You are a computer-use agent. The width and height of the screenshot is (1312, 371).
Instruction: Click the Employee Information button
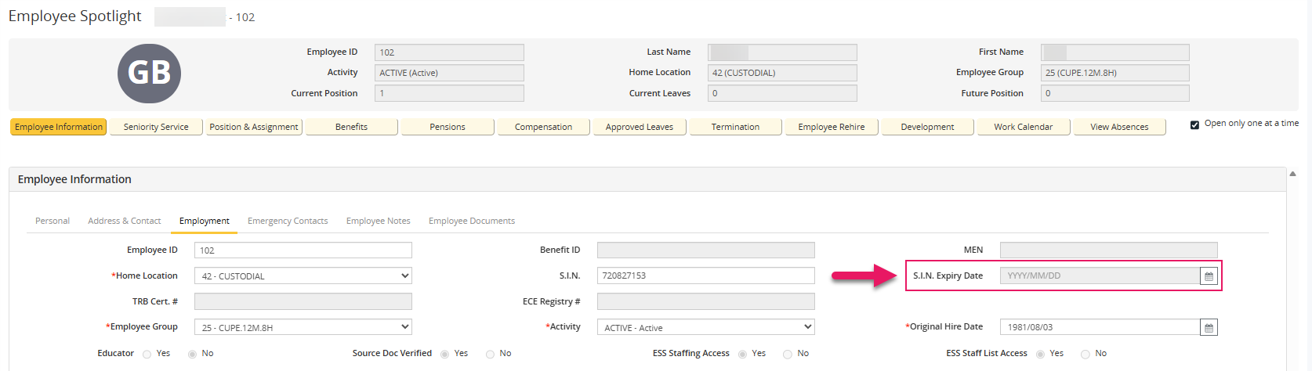pyautogui.click(x=59, y=127)
